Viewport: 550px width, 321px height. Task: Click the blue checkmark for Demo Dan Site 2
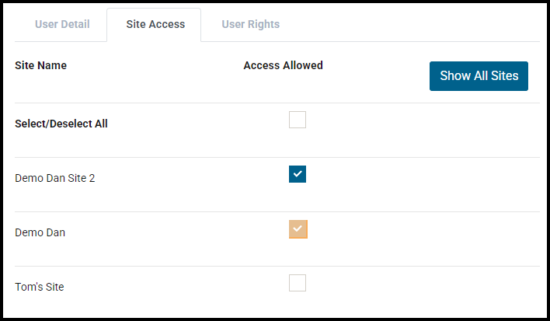coord(298,174)
